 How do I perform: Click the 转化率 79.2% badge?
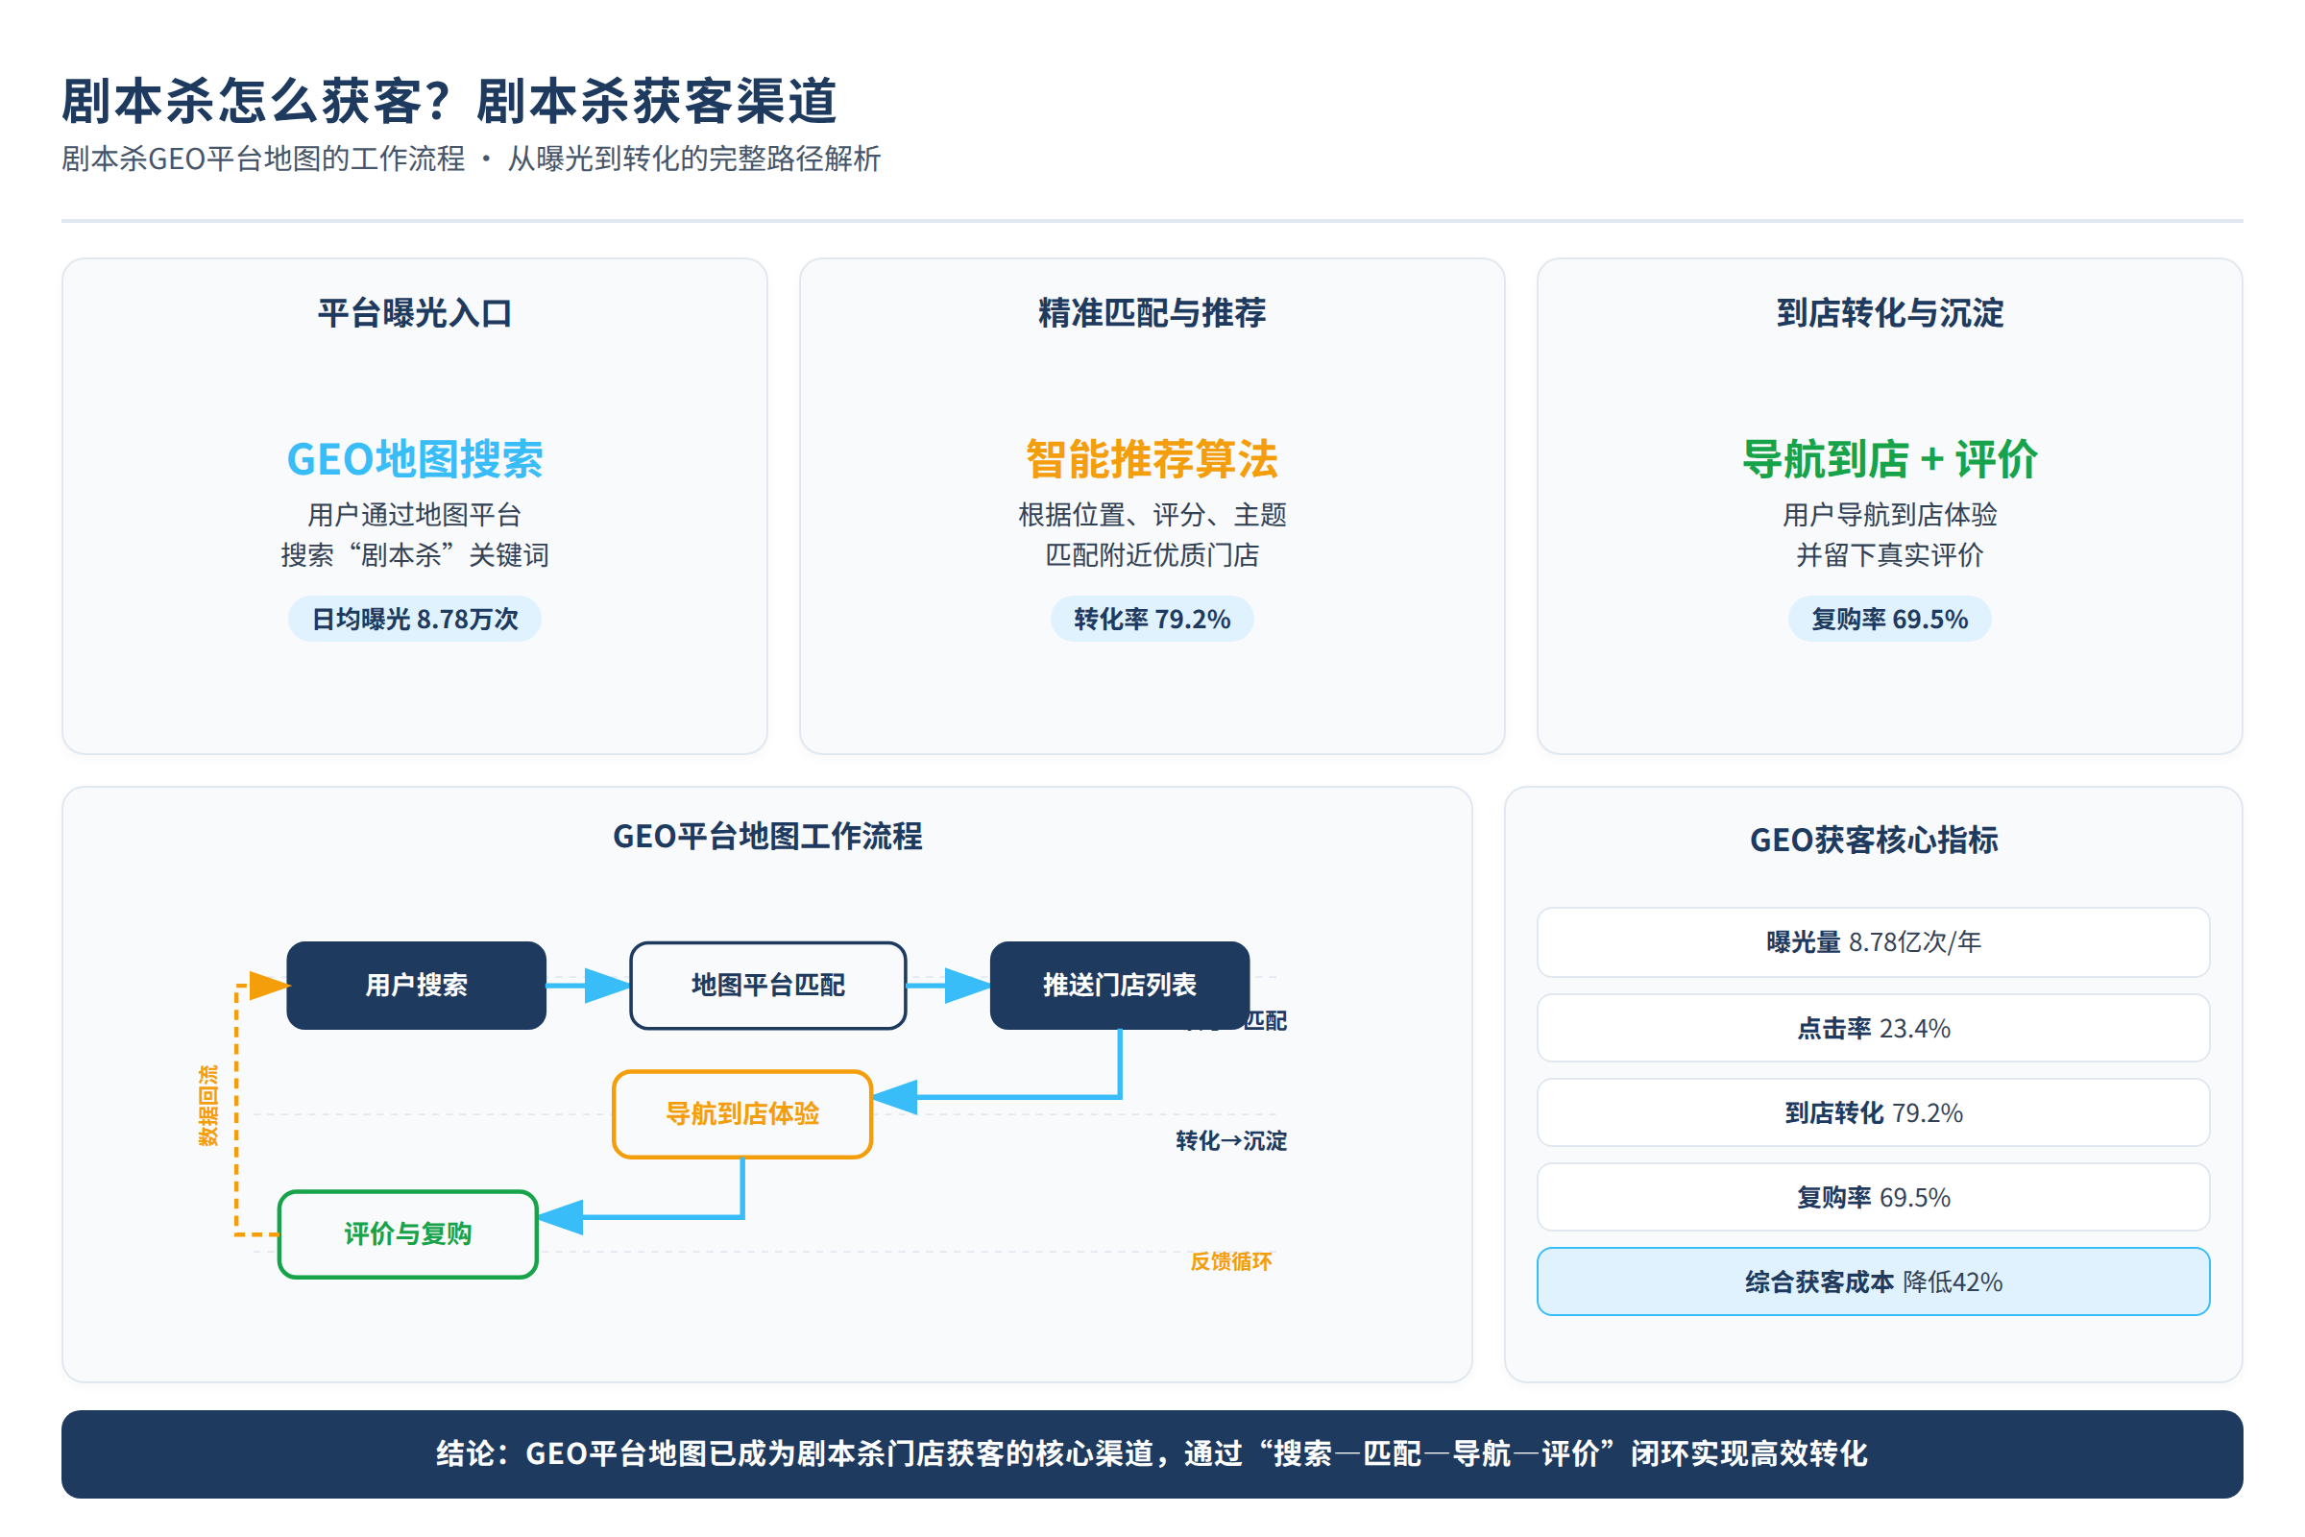click(x=1152, y=619)
